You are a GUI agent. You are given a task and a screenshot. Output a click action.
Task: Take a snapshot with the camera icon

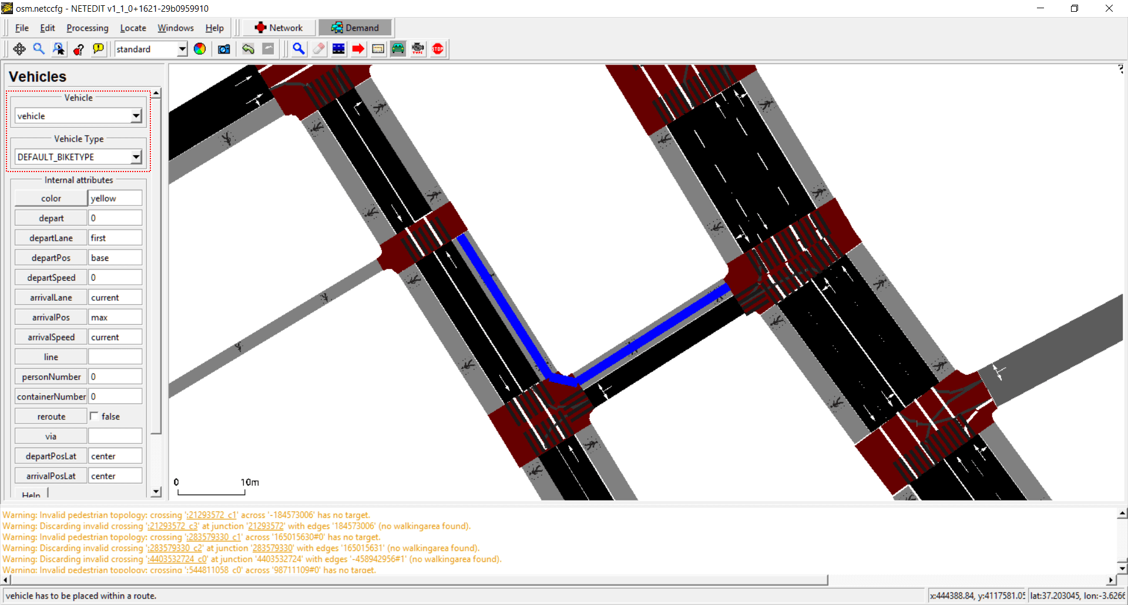pos(224,49)
